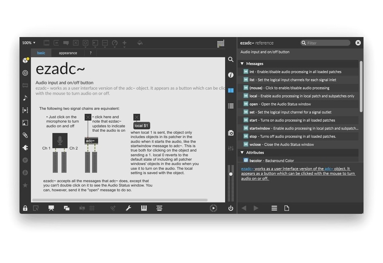Collapse the Attributes section
Screen dimensions: 383x263
[242, 153]
